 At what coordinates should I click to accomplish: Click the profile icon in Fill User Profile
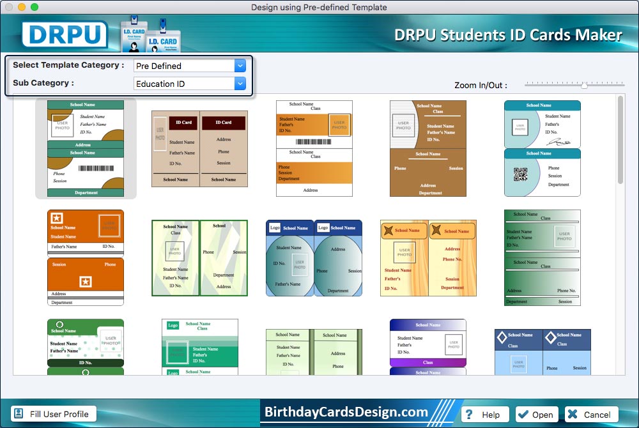click(x=19, y=414)
